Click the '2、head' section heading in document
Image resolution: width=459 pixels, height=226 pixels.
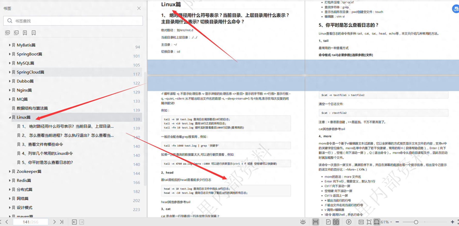point(167,173)
